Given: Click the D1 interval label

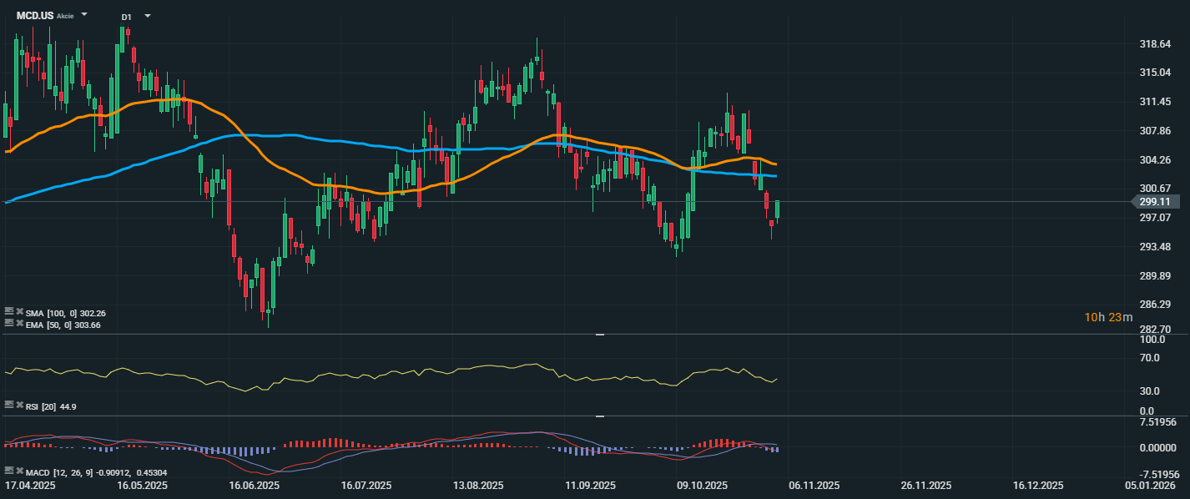Looking at the screenshot, I should coord(126,17).
